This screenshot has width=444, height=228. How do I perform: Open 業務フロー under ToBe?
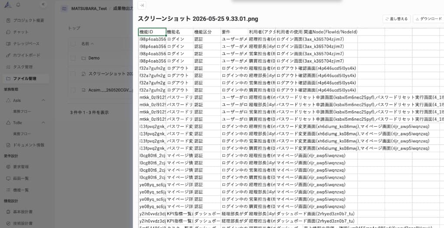(22, 134)
